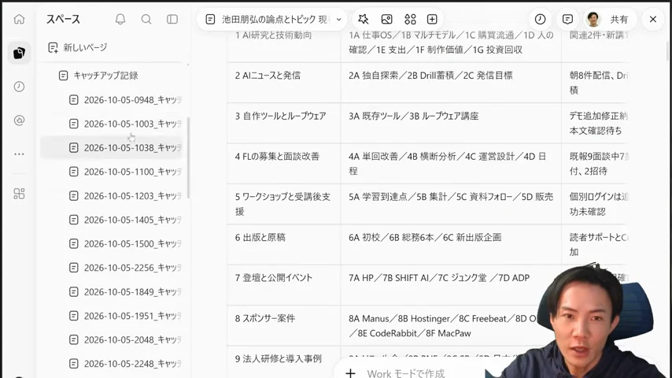Click the sidebar page list scrollbar

[x=188, y=157]
